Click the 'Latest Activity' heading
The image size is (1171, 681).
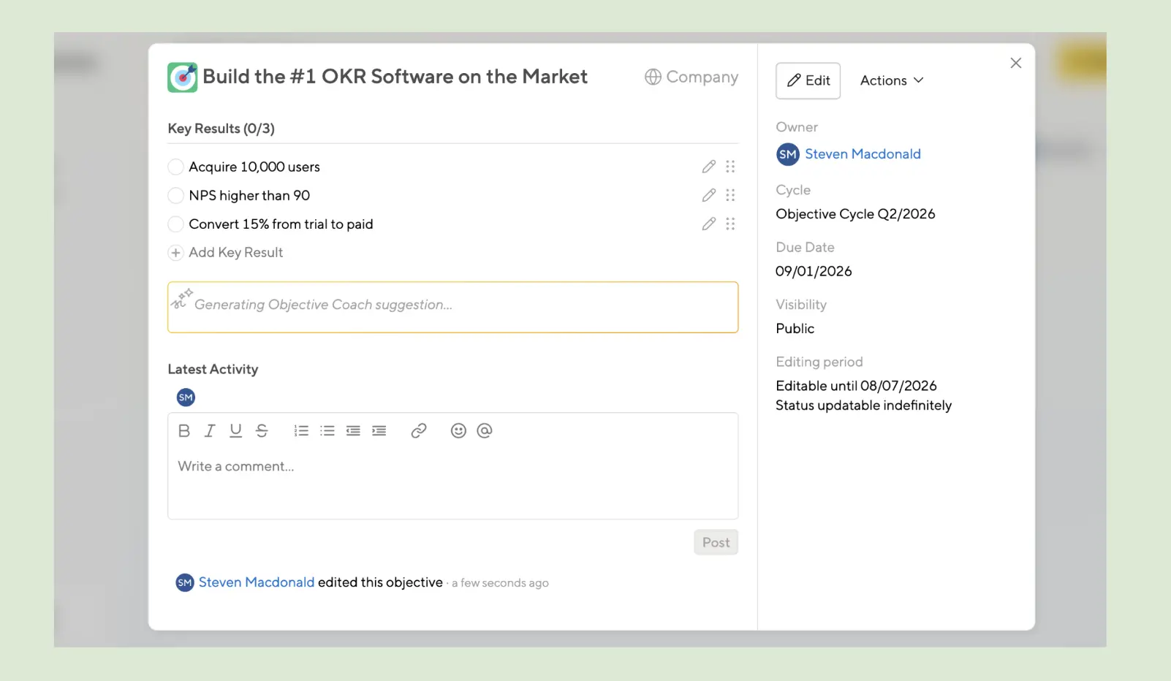(213, 370)
